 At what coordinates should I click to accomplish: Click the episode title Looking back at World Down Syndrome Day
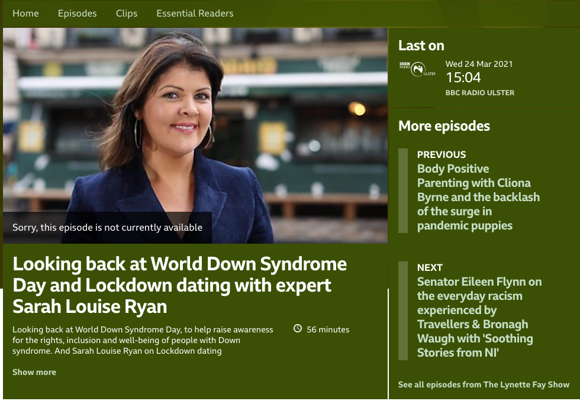click(x=179, y=285)
